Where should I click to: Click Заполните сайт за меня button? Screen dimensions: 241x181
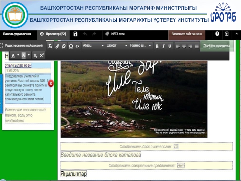click(x=187, y=34)
